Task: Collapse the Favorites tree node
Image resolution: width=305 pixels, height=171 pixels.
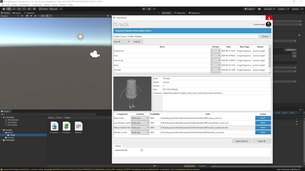Action: tap(2, 117)
